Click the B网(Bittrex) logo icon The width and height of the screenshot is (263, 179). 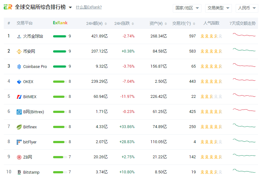[x=19, y=112]
